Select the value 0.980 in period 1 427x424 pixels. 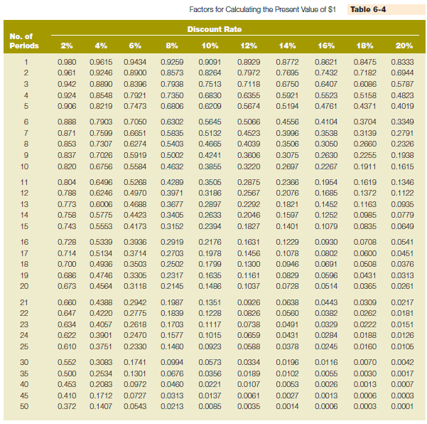(x=67, y=62)
